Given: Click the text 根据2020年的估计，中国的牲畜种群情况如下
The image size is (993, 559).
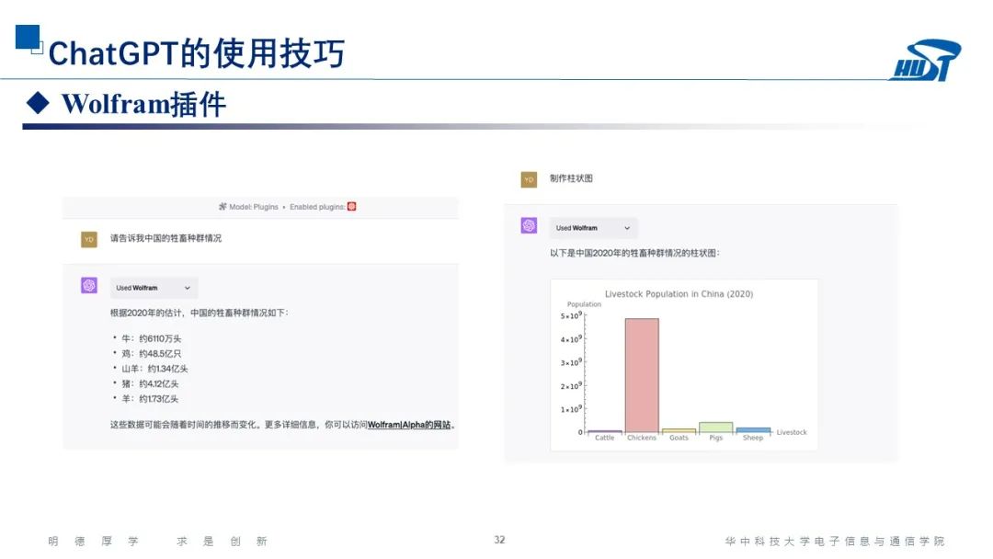Looking at the screenshot, I should 199,313.
